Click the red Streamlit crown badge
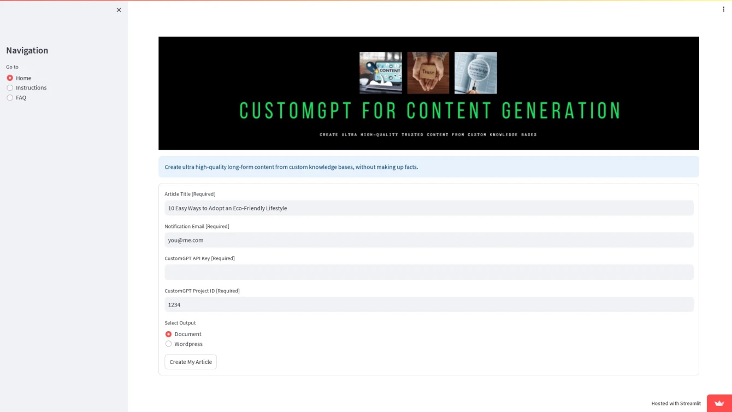This screenshot has width=732, height=412. pos(719,403)
